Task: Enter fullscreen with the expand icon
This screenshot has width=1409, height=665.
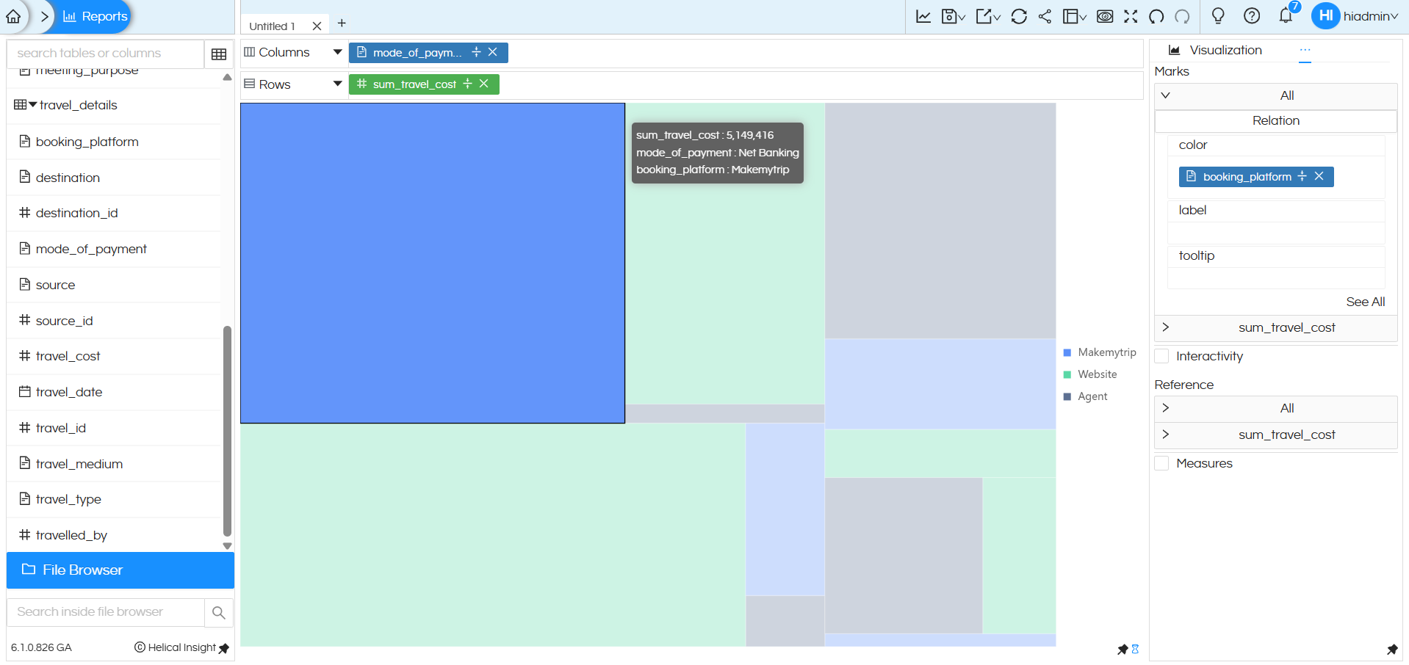Action: click(x=1131, y=16)
